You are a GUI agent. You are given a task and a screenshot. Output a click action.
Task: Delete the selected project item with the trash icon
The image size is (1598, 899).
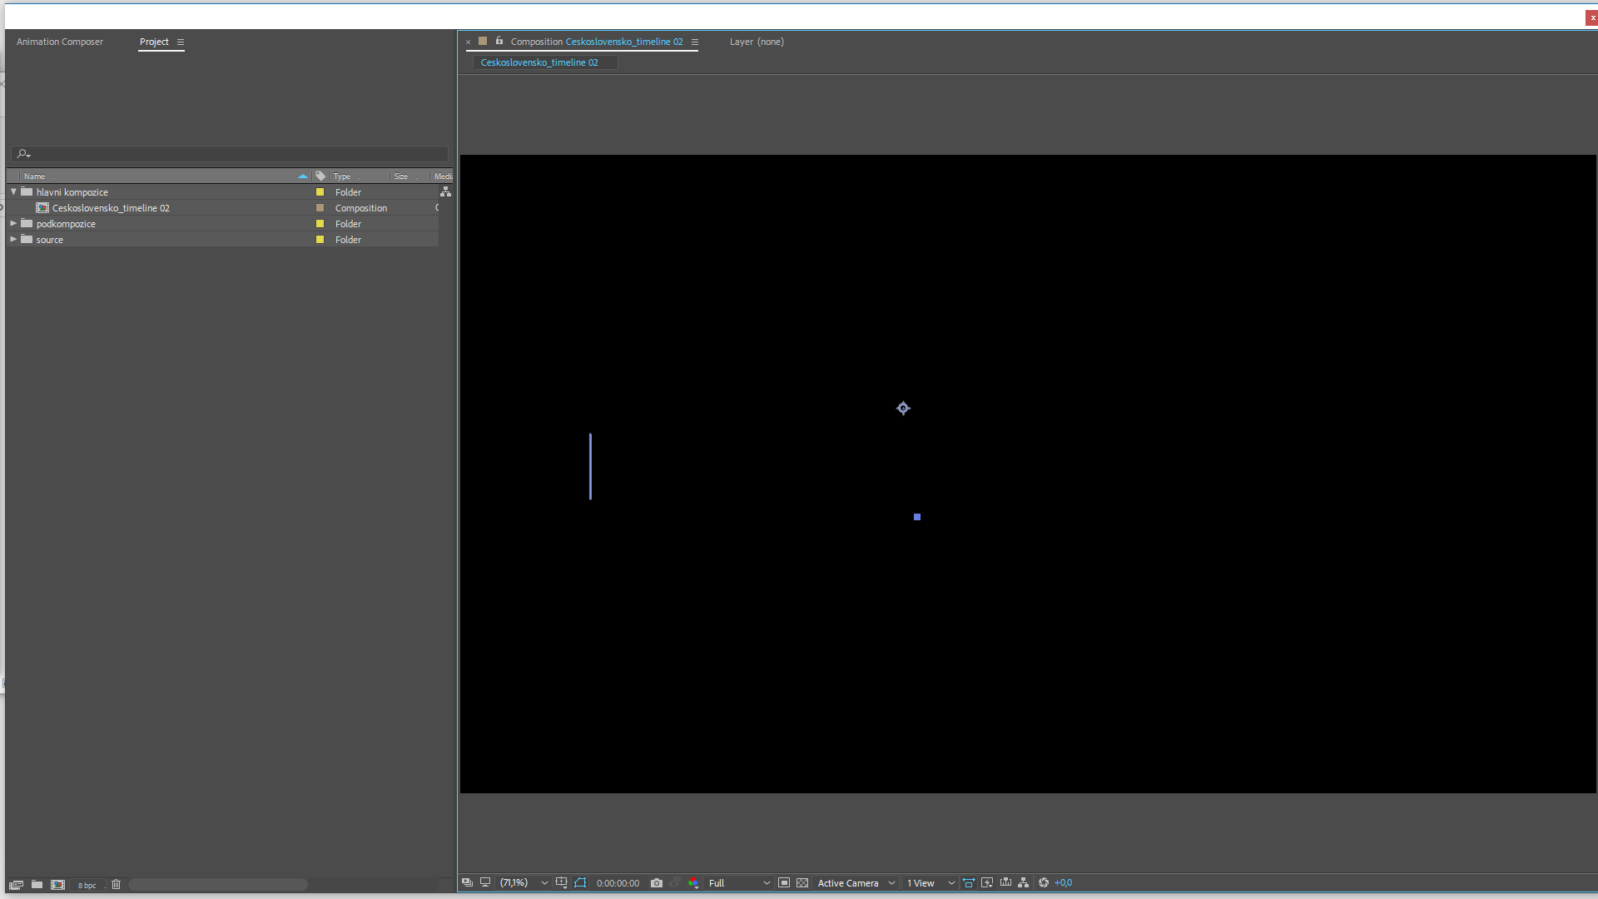[117, 885]
